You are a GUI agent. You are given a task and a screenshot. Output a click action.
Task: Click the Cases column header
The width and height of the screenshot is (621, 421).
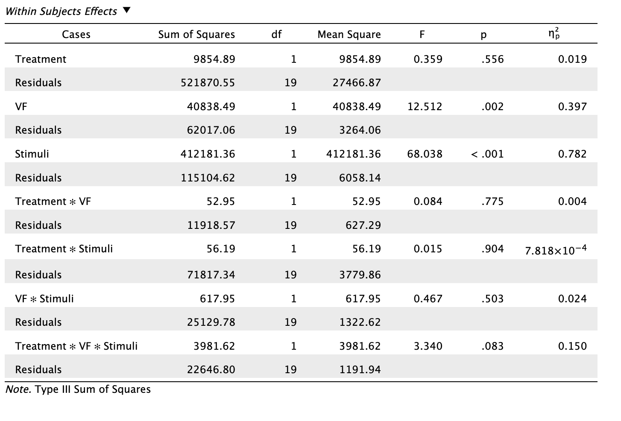[x=76, y=35]
